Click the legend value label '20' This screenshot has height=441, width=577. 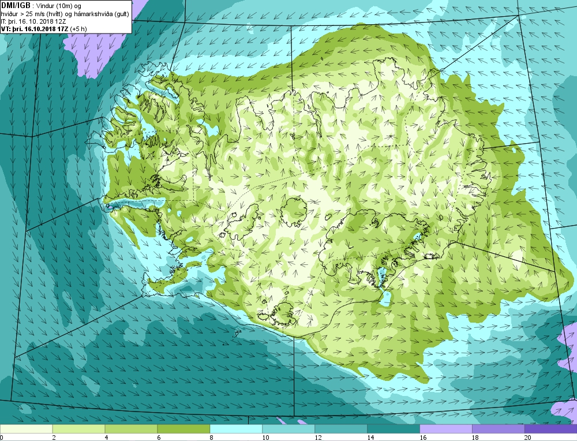coord(528,438)
